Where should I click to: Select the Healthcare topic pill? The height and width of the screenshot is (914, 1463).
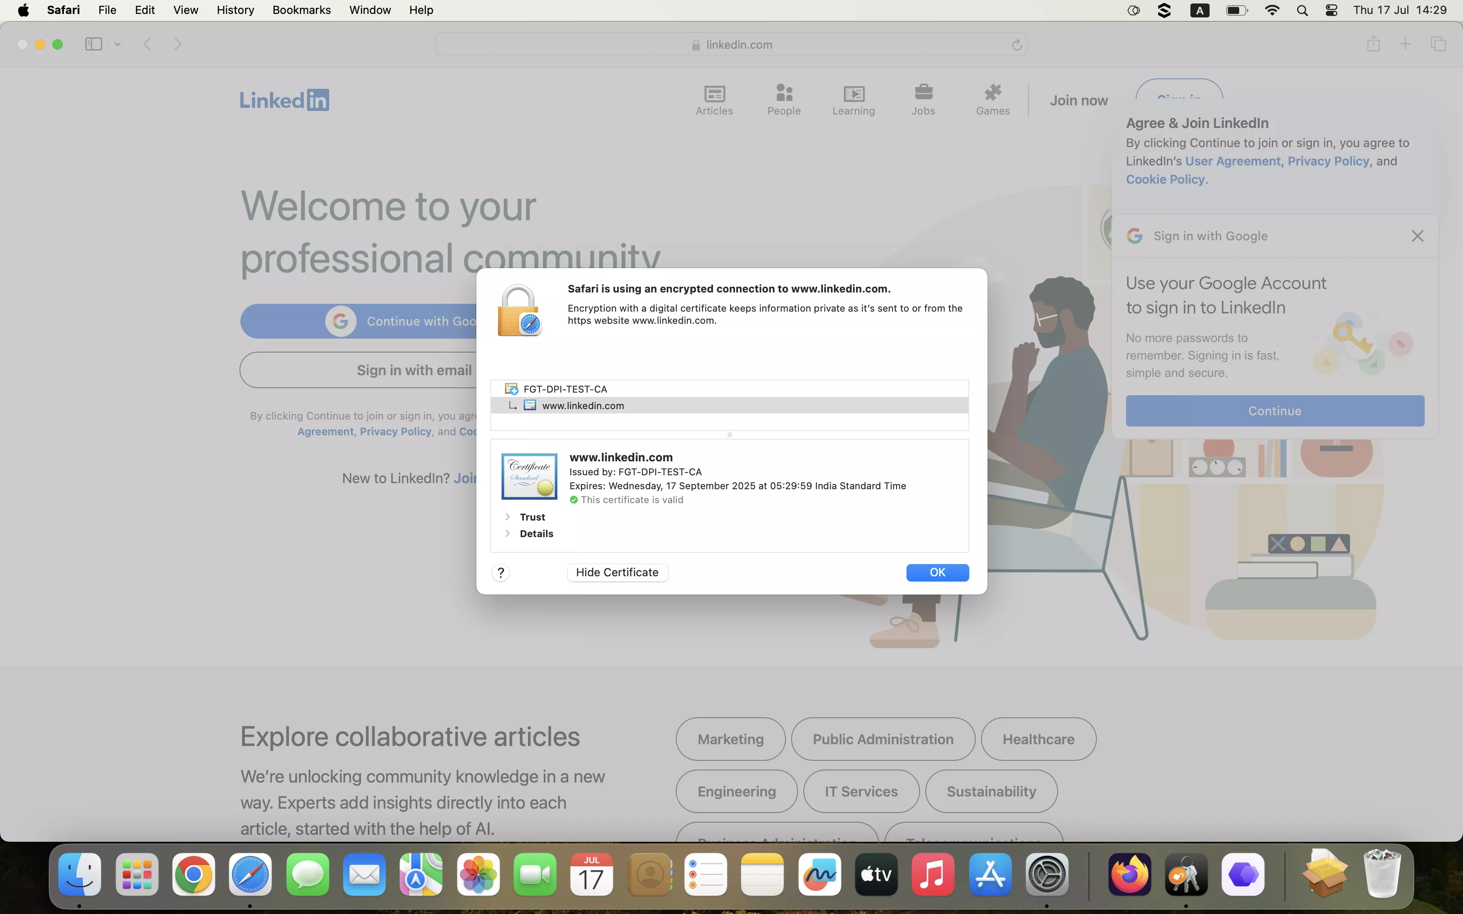coord(1038,739)
